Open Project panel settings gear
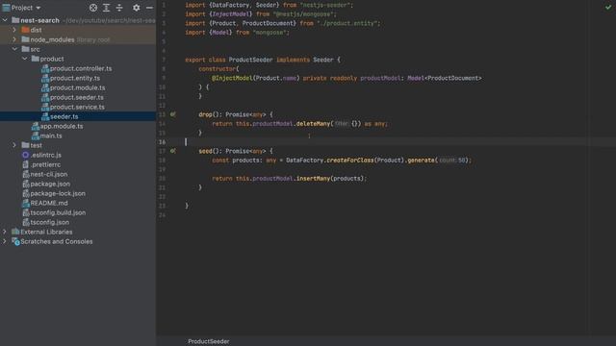 [136, 8]
